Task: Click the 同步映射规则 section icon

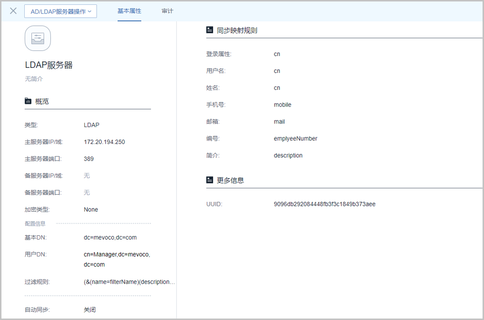Action: click(210, 30)
